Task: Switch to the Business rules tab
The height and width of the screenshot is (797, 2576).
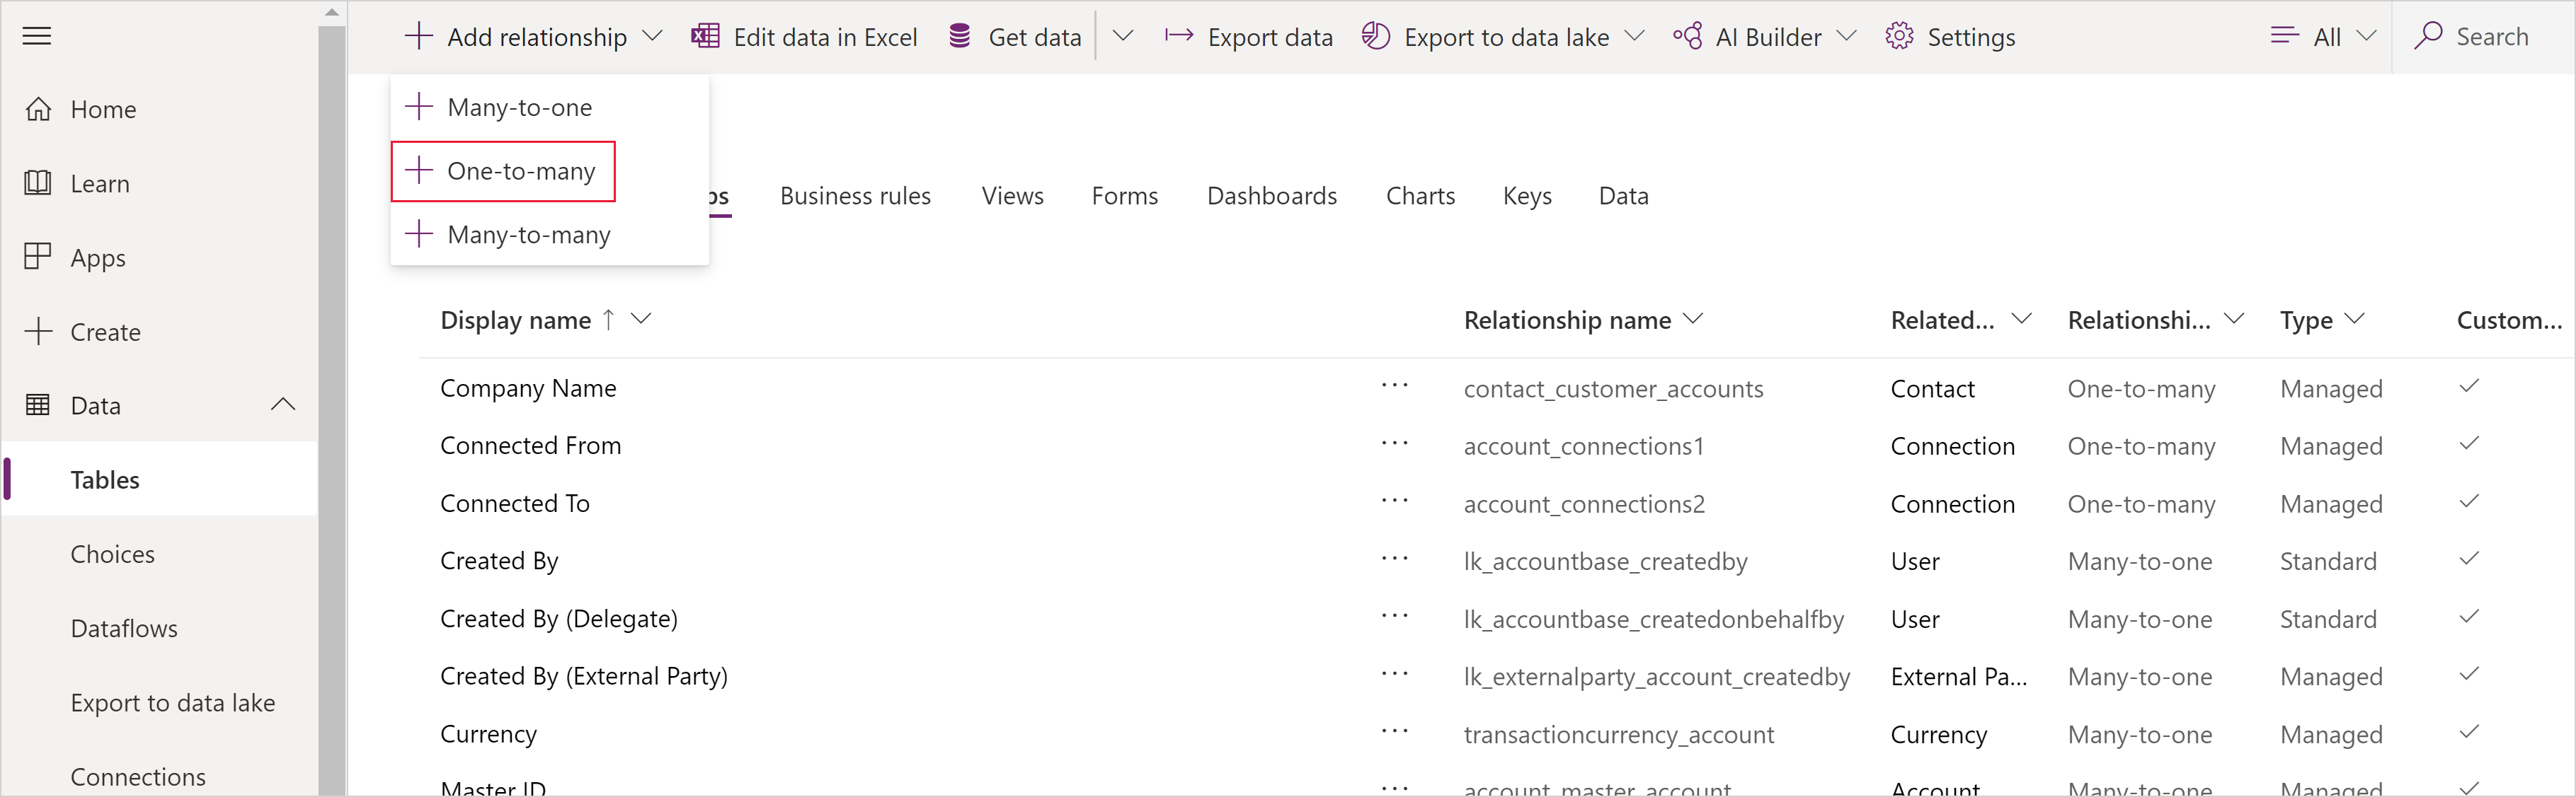Action: [x=856, y=194]
